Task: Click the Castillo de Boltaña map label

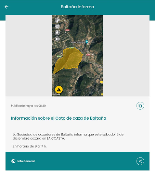Action: [77, 42]
